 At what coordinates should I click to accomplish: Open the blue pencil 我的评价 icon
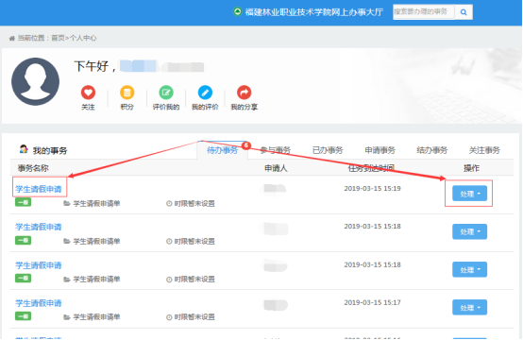coord(205,93)
